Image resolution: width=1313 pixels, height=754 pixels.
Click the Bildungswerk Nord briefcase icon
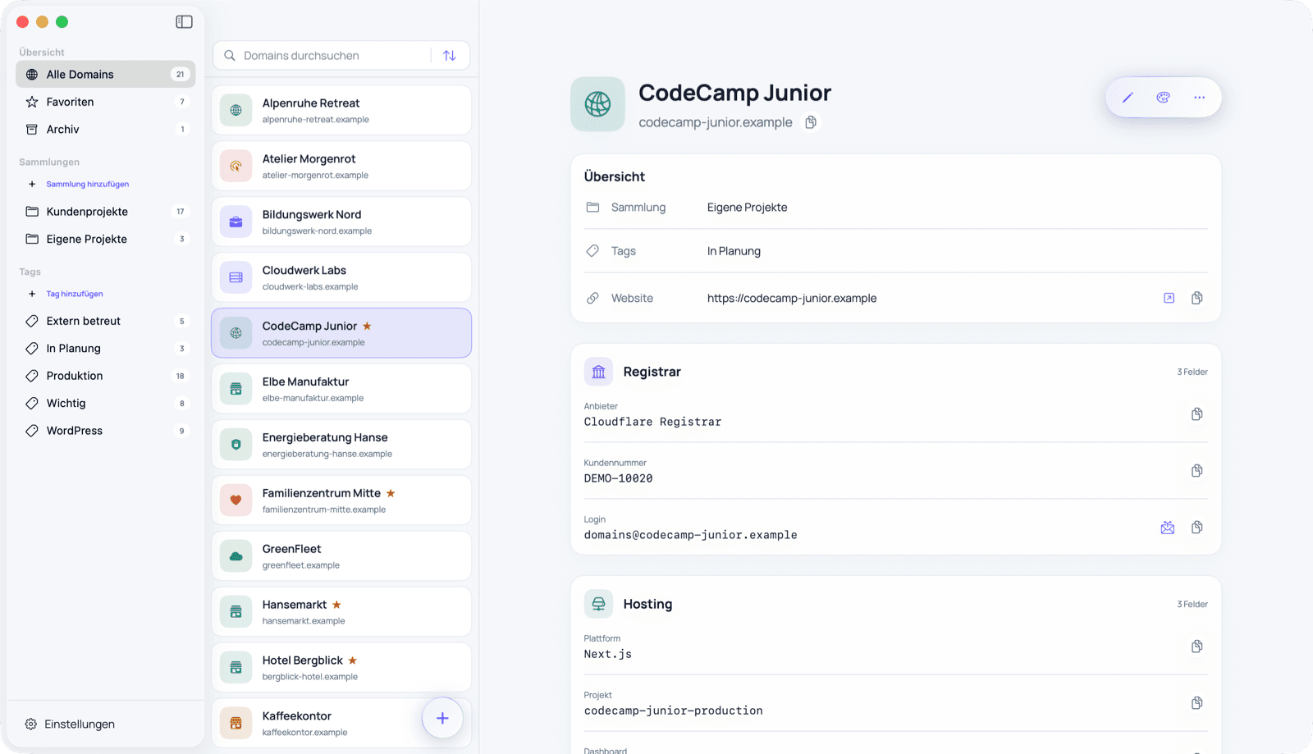tap(236, 222)
